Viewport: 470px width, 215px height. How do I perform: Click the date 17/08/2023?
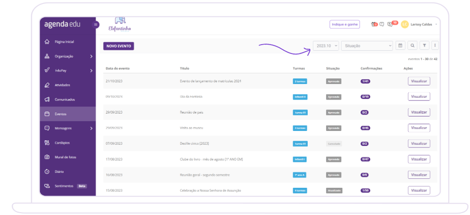tap(114, 159)
